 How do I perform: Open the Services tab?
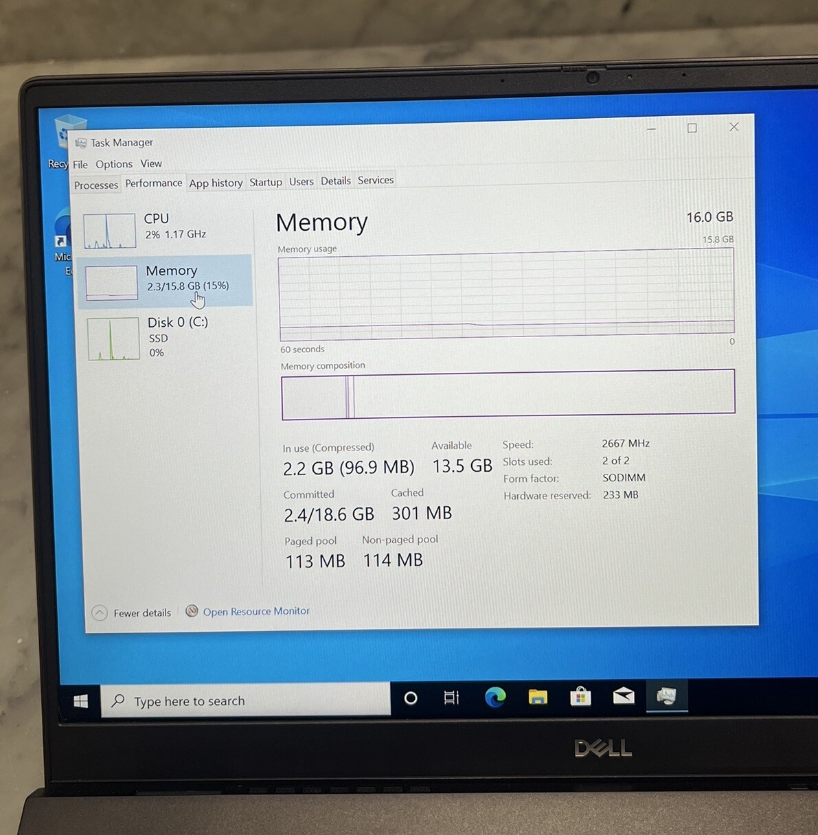(x=376, y=180)
